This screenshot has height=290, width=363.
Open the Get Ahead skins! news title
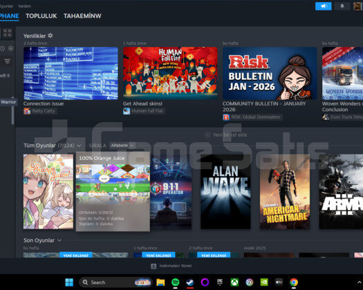pyautogui.click(x=142, y=104)
